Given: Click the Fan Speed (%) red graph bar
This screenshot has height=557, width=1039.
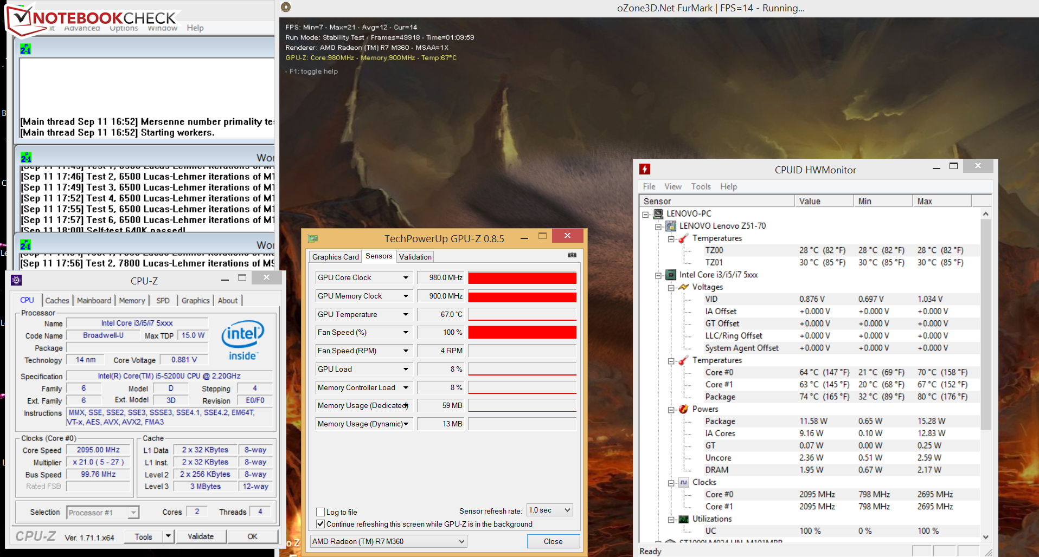Looking at the screenshot, I should pos(522,333).
